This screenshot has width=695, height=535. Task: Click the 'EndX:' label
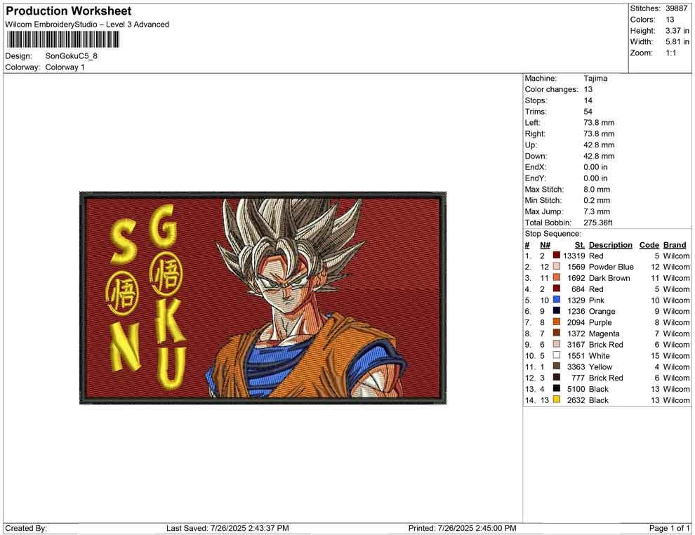click(x=536, y=167)
